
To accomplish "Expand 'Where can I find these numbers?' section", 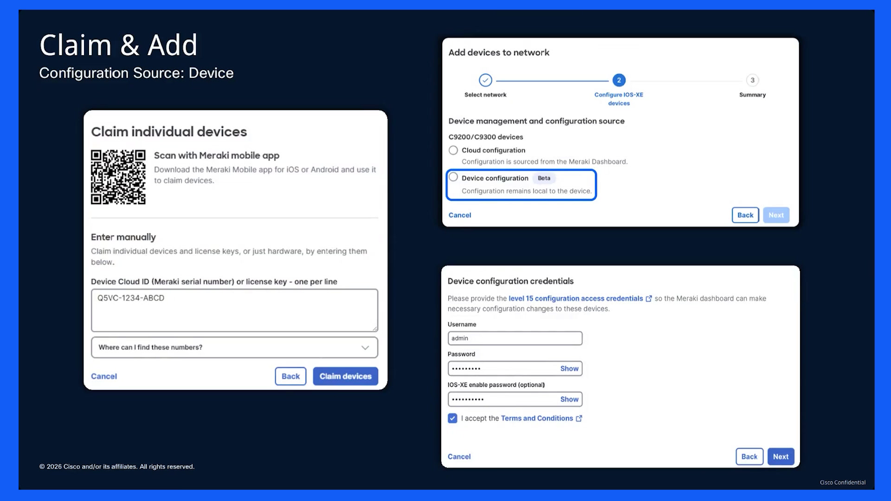I will (234, 347).
